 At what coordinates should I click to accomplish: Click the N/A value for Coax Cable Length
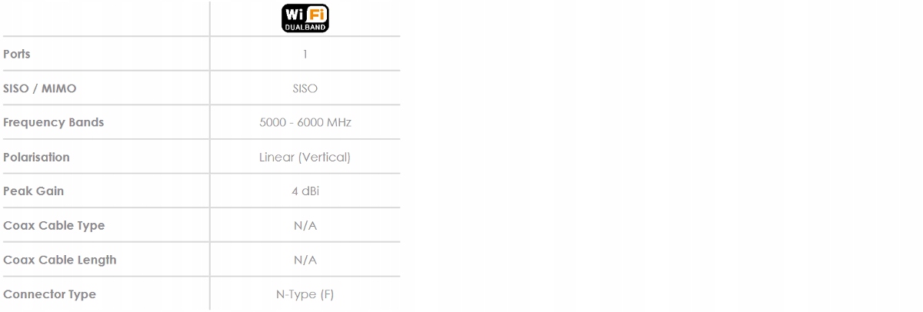(x=305, y=260)
